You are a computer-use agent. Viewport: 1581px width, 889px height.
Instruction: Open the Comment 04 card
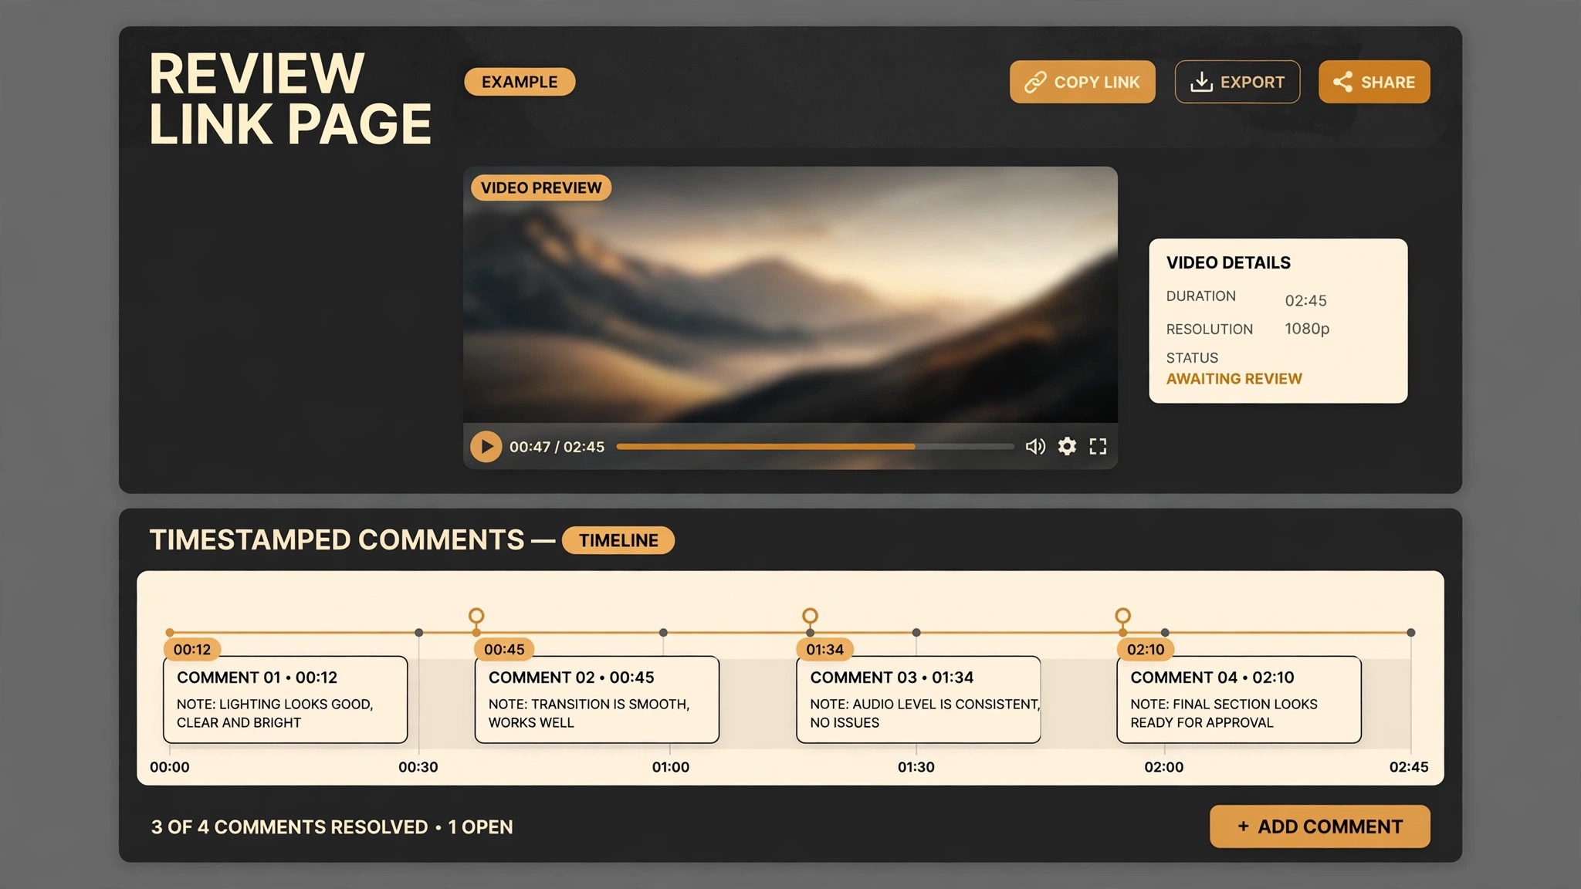[1239, 700]
